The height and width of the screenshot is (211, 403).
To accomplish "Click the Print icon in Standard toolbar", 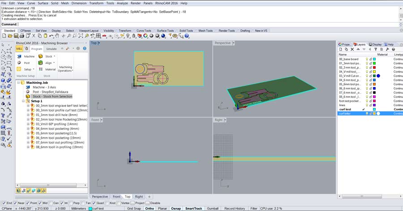I will coord(21,36).
